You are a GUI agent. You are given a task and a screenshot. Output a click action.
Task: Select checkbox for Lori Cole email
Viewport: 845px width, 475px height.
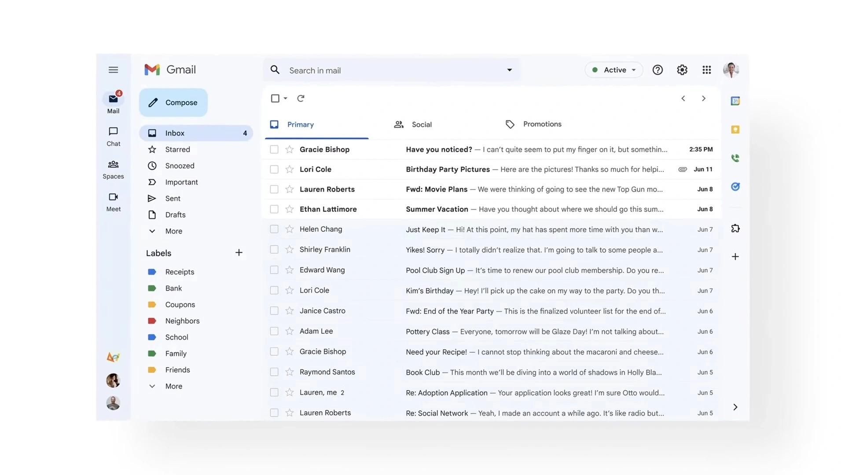273,169
